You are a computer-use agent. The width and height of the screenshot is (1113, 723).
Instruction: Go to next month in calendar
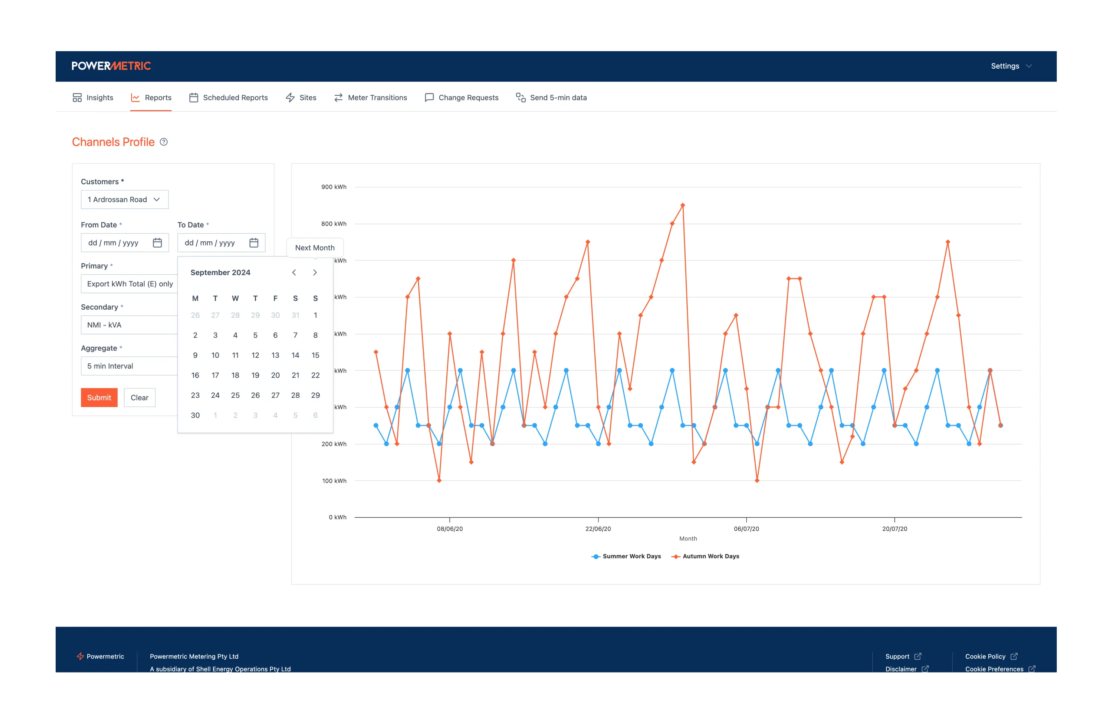pos(315,273)
